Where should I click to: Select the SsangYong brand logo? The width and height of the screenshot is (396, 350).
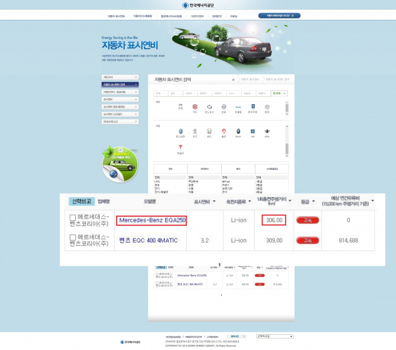tap(224, 107)
